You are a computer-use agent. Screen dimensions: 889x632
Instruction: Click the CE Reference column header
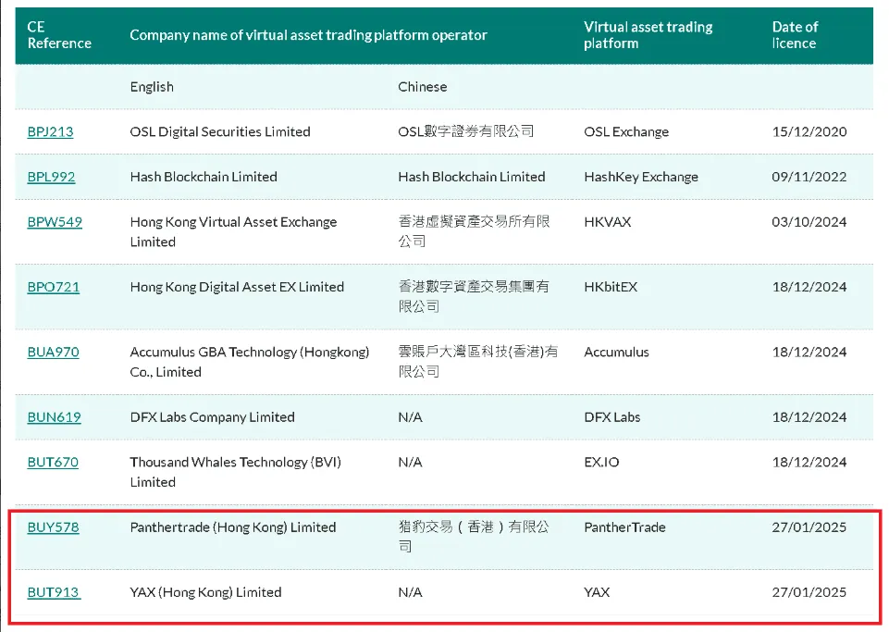coord(59,35)
